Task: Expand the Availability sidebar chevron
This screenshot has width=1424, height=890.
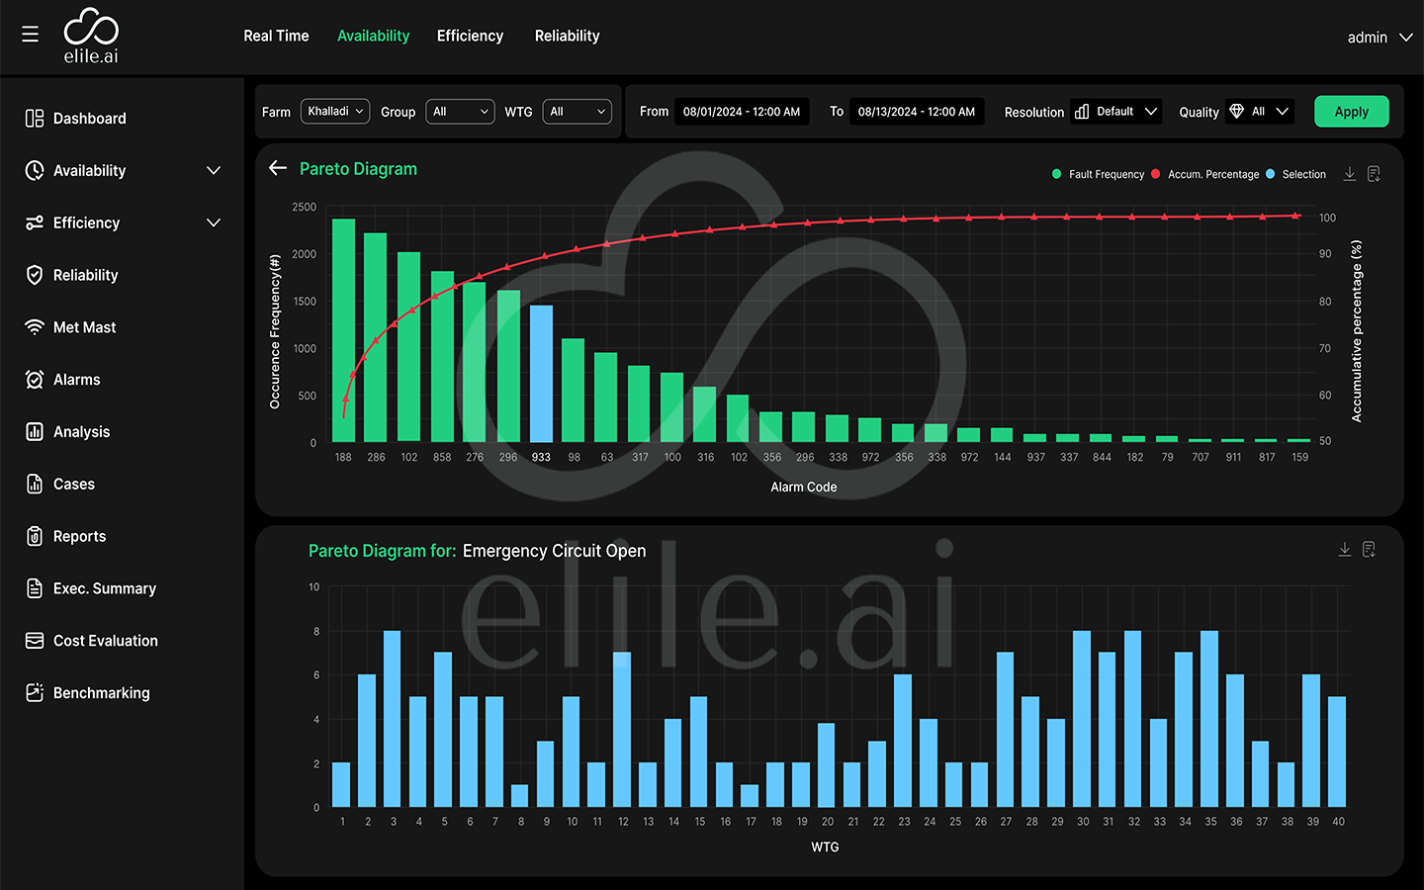Action: [214, 170]
